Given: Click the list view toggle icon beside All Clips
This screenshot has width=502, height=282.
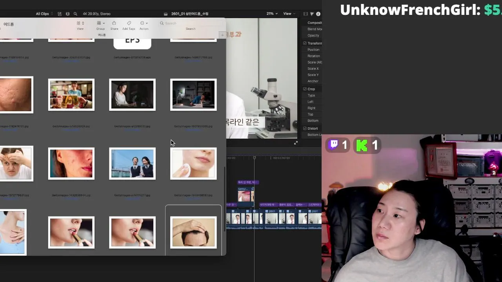Looking at the screenshot, I should pos(59,14).
